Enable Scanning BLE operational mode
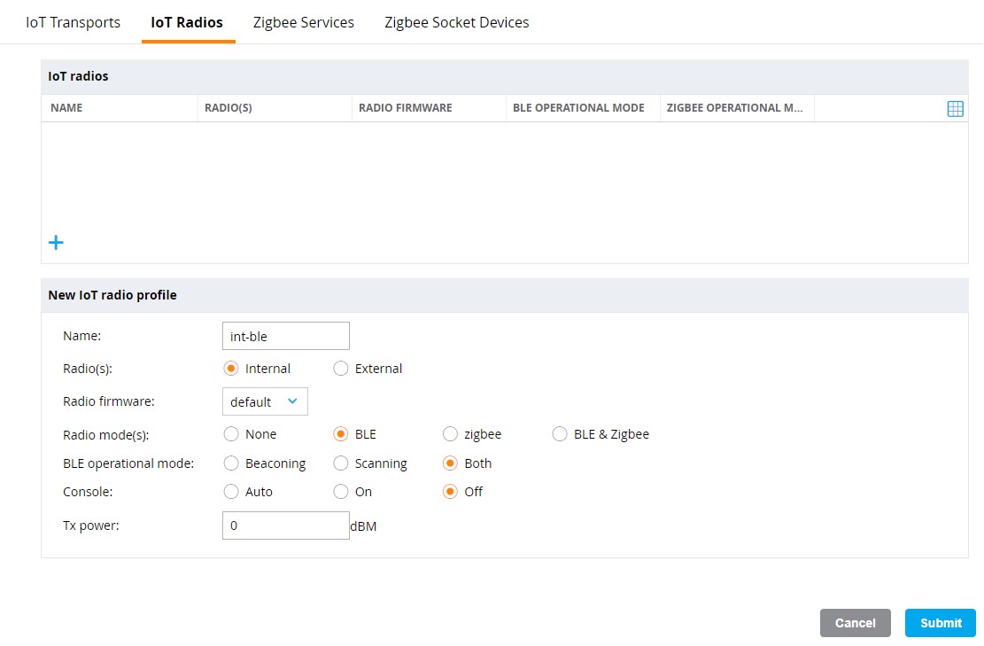 (341, 463)
